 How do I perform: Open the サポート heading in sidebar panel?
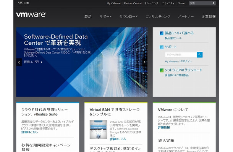171,47
